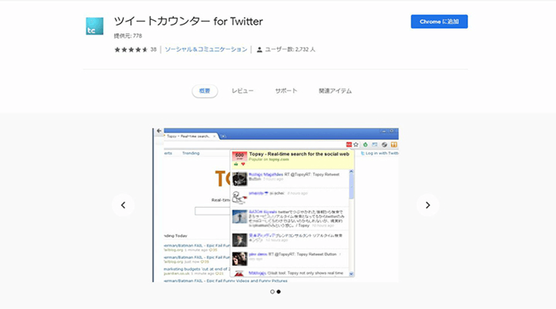
Task: Click the ユーザー数: 2,732 人 text
Action: [290, 50]
